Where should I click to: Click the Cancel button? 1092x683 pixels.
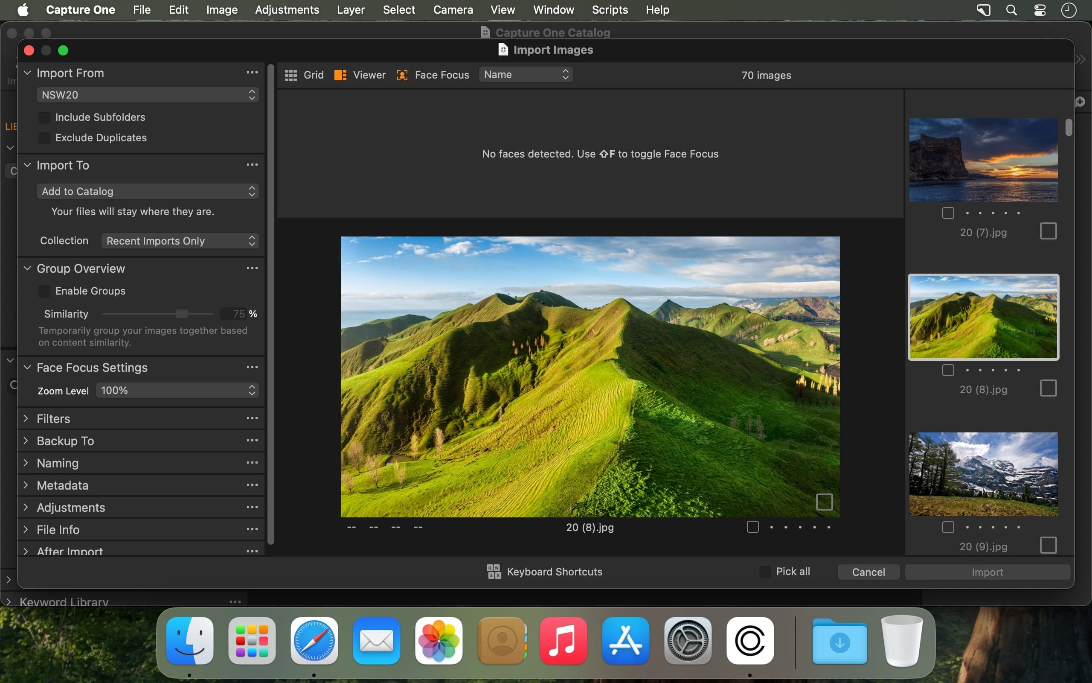[x=868, y=572]
